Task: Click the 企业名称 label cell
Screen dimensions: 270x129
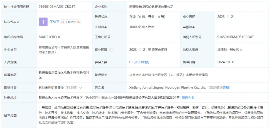Action: (110, 7)
